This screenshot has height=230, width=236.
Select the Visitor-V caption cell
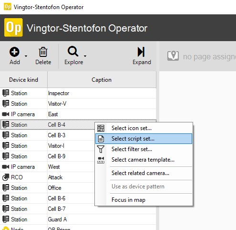(x=102, y=104)
